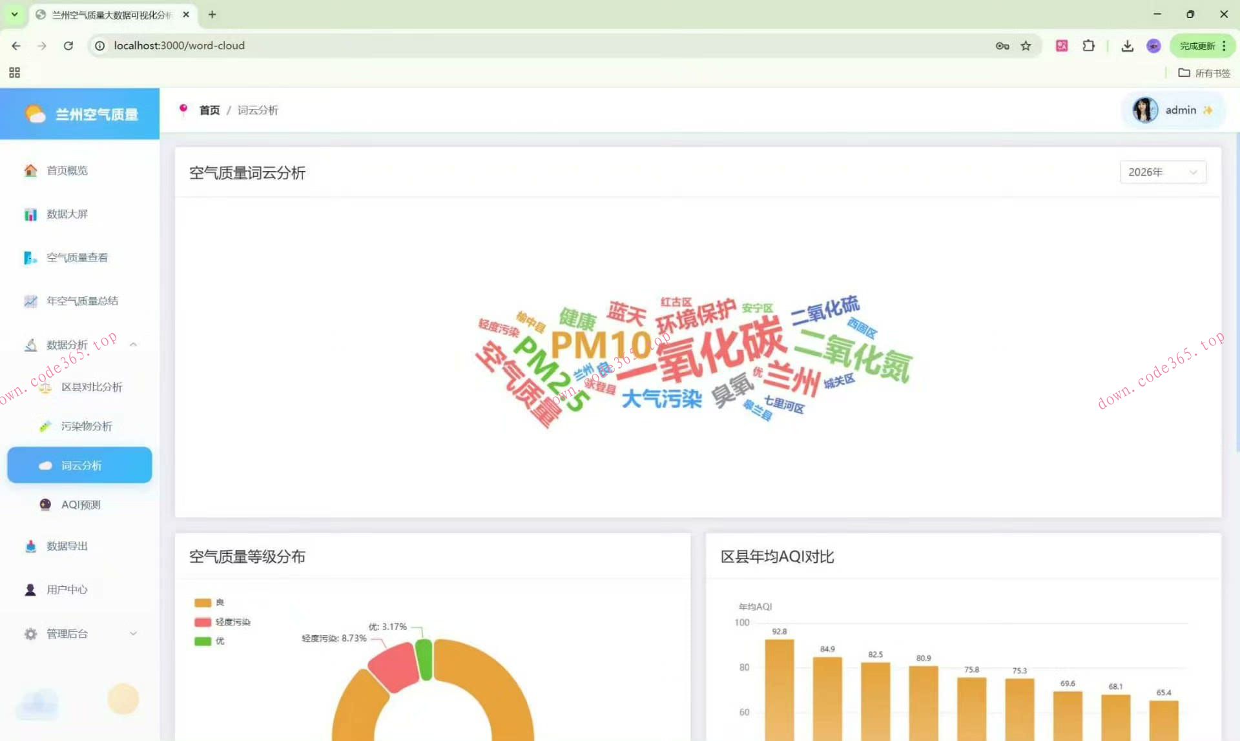
Task: Open the 首页概览 home icon in sidebar
Action: click(30, 170)
